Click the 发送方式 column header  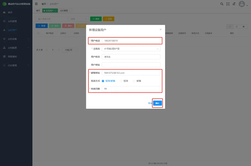(195, 33)
